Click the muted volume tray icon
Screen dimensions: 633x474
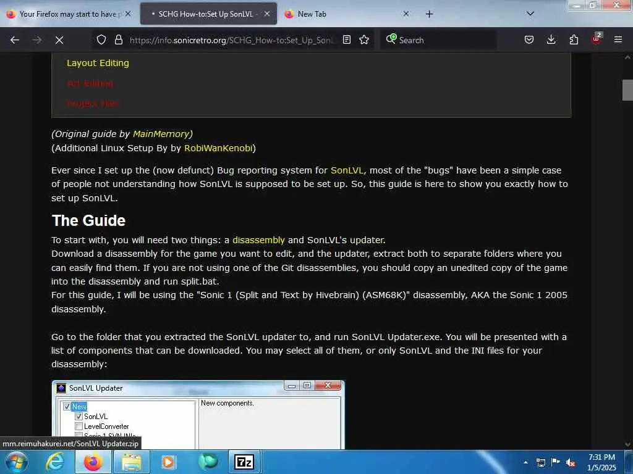(571, 462)
